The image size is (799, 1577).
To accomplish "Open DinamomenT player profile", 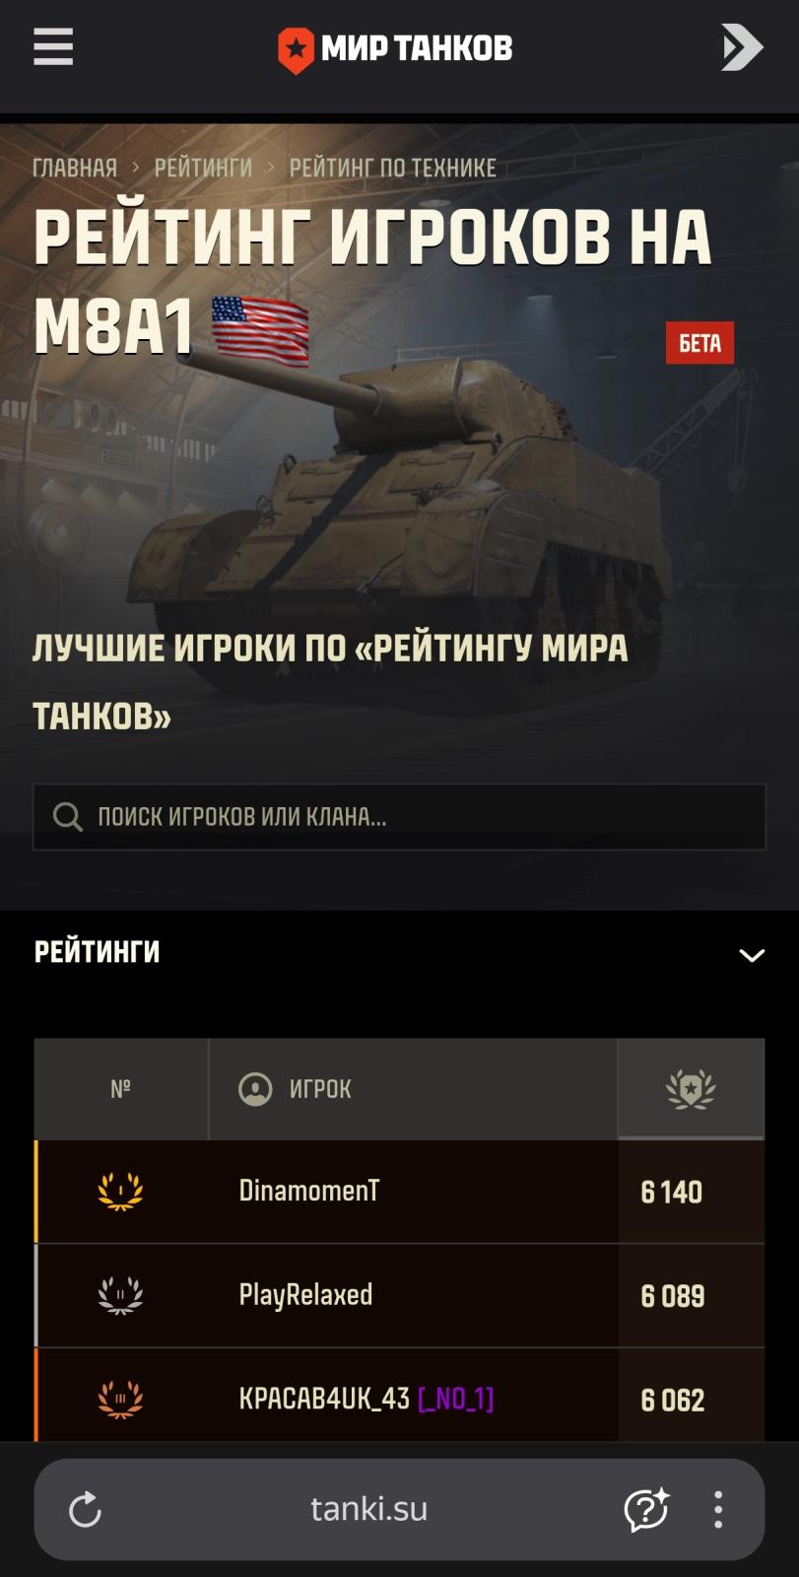I will pyautogui.click(x=309, y=1191).
